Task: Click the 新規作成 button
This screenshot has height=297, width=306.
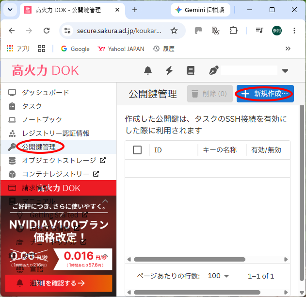Action: [x=265, y=94]
